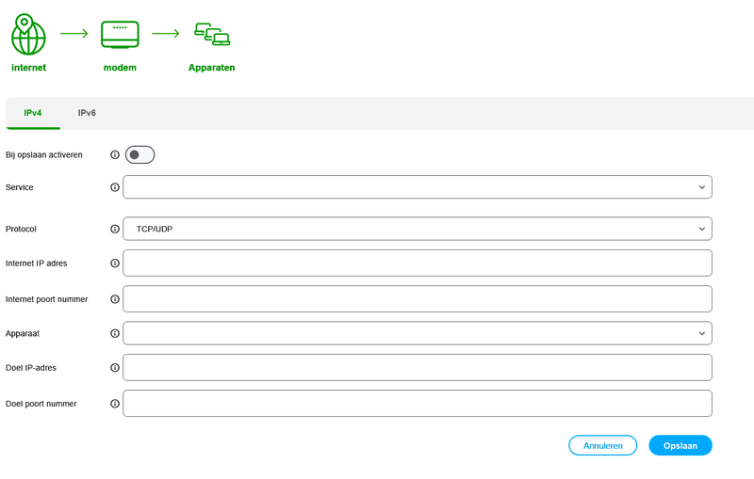Click the modem icon
The image size is (754, 479).
pyautogui.click(x=120, y=36)
